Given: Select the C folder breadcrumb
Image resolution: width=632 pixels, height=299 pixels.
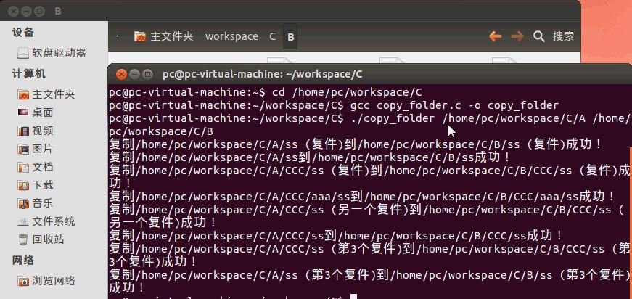Looking at the screenshot, I should pyautogui.click(x=272, y=36).
